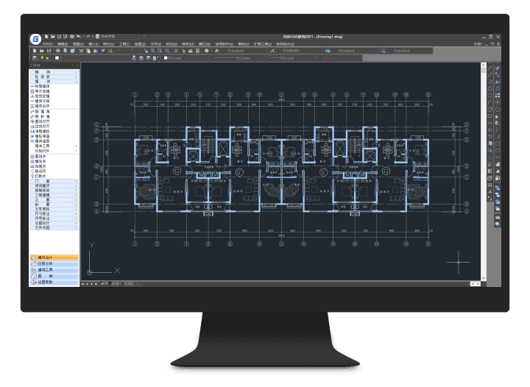
Task: Open Text Style manager icon left of Standard
Action: [x=217, y=51]
